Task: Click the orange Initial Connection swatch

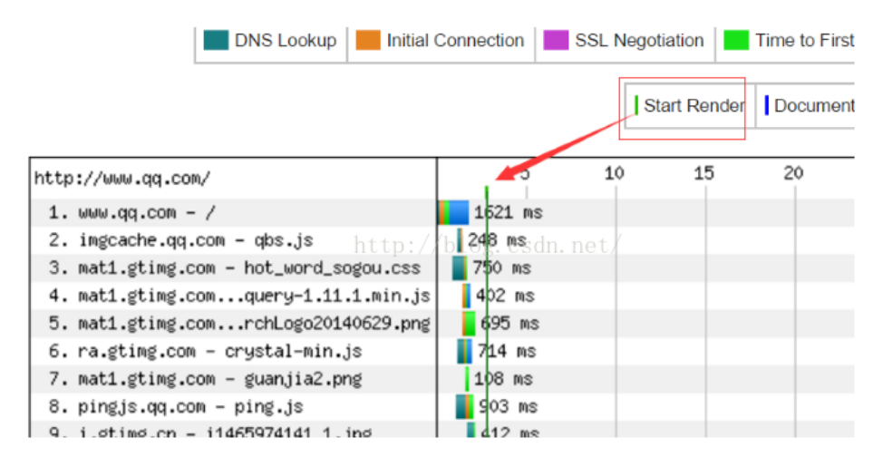Action: coord(368,40)
